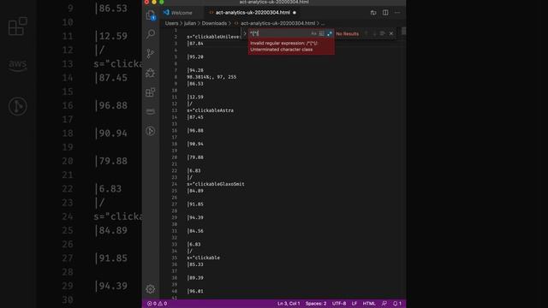
Task: Open the Explorer view in activity bar
Action: click(151, 15)
